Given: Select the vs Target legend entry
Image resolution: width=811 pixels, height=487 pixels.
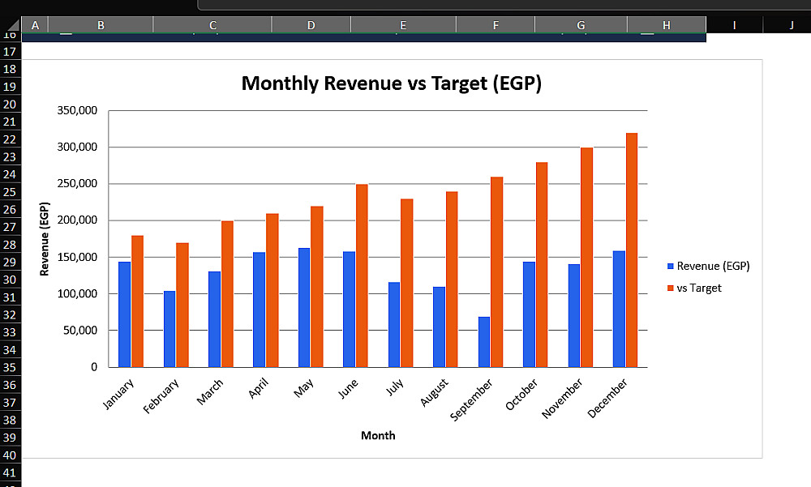Looking at the screenshot, I should 694,288.
